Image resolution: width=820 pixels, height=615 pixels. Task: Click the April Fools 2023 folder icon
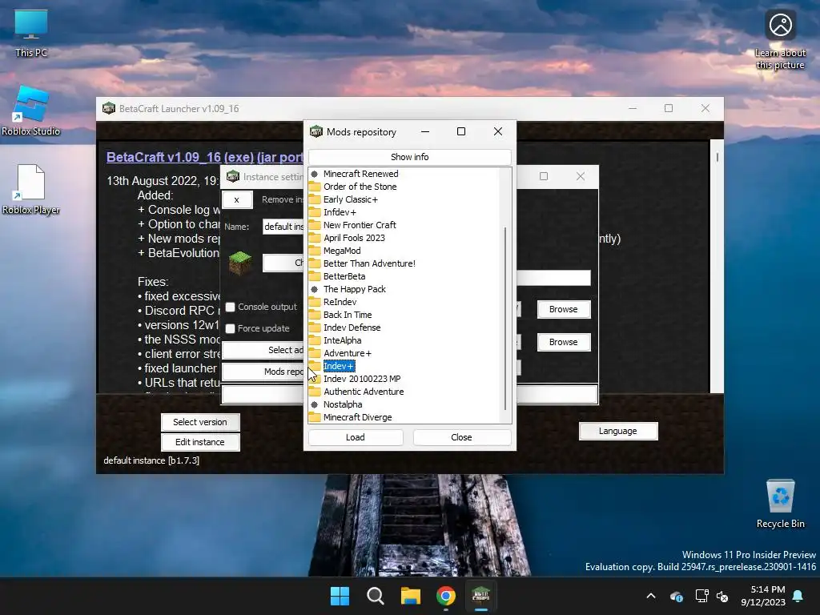[x=314, y=238]
